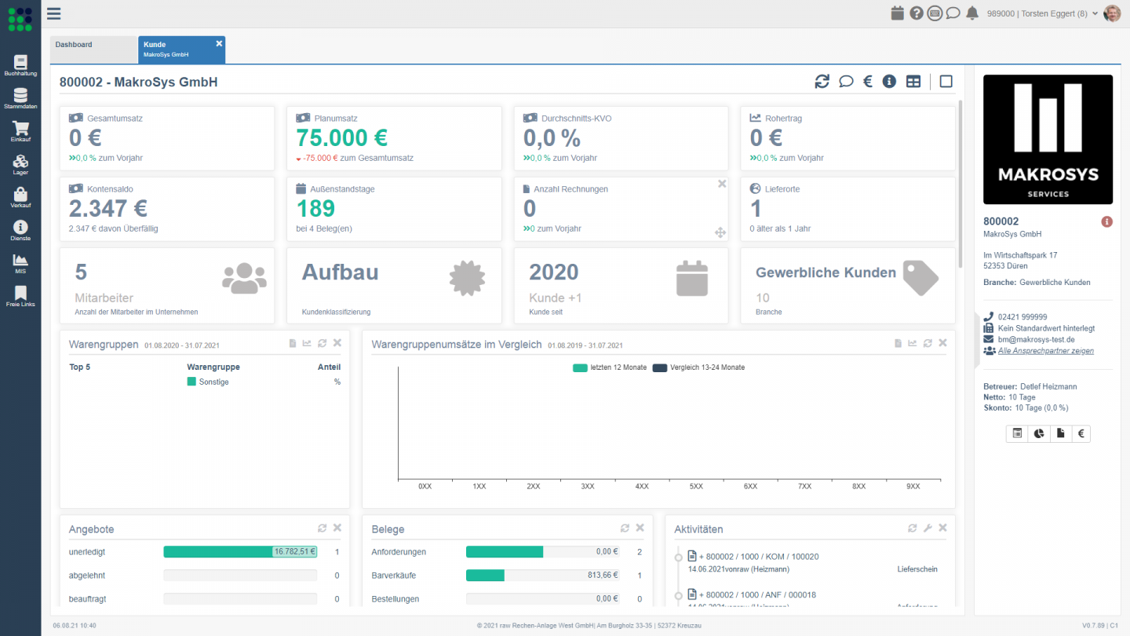Toggle chart type in Warengruppenumsätze widget

pyautogui.click(x=913, y=343)
